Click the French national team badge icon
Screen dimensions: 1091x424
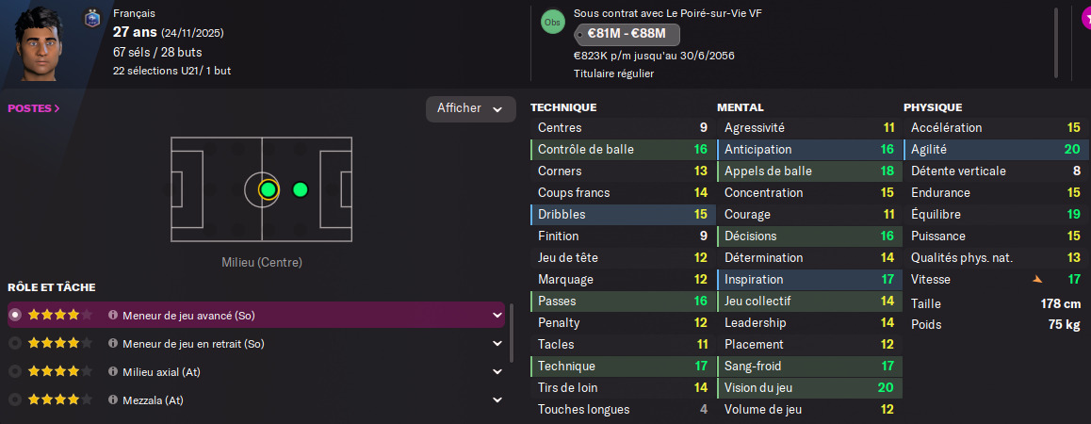(x=91, y=18)
